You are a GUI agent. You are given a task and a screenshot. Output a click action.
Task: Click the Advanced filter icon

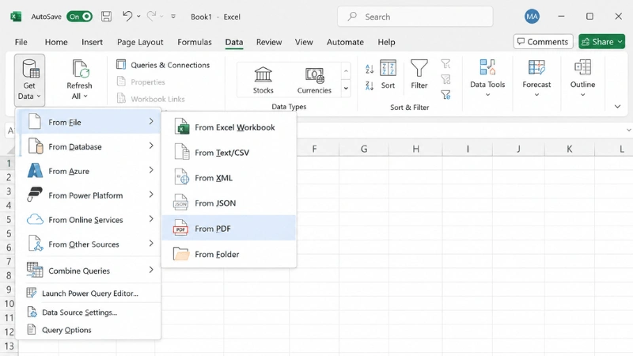(445, 95)
